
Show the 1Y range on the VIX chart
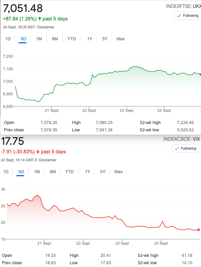(x=87, y=172)
